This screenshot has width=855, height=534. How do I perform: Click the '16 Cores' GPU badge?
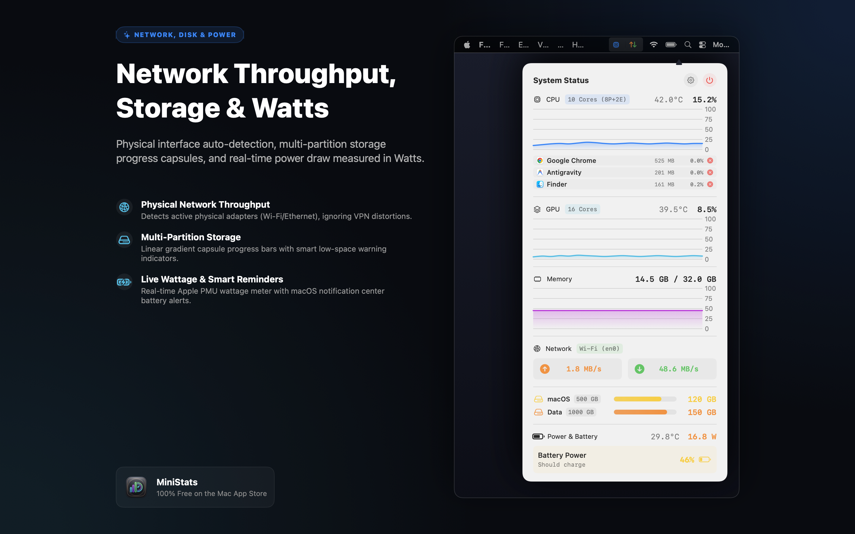(582, 209)
